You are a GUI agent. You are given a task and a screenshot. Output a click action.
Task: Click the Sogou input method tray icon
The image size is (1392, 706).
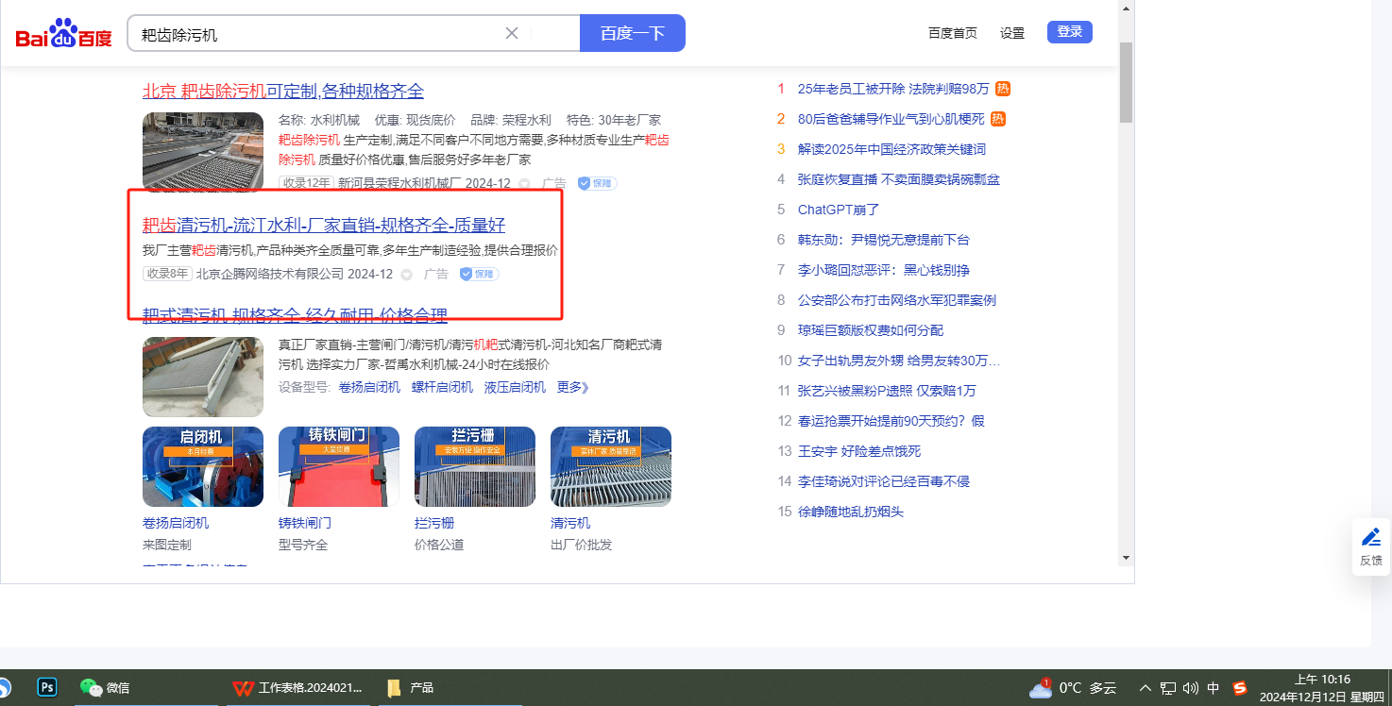[1240, 687]
